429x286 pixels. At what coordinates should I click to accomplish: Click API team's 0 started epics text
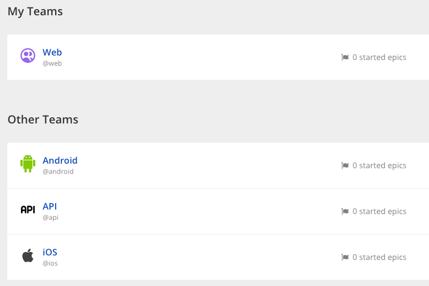pyautogui.click(x=379, y=211)
